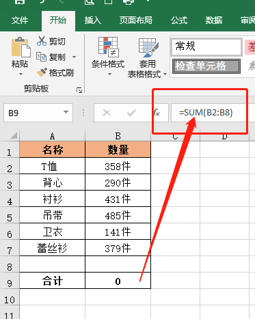Viewport: 255px width, 319px height.
Task: Confirm formula entry with checkmark icon
Action: 131,113
